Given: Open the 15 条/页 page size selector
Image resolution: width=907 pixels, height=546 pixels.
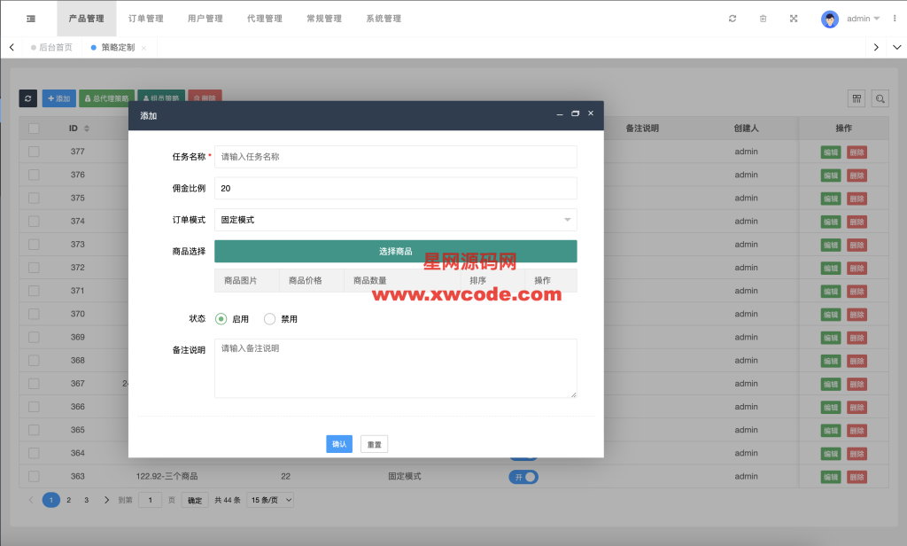Looking at the screenshot, I should pos(270,500).
